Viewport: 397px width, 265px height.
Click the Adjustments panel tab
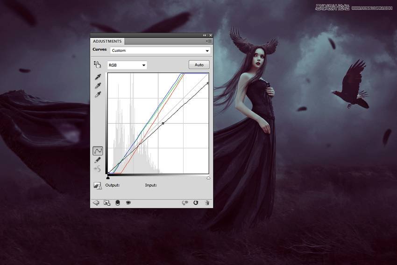tap(107, 42)
